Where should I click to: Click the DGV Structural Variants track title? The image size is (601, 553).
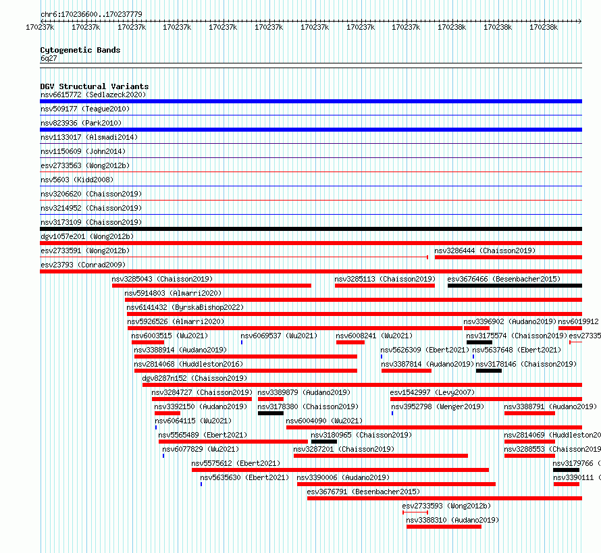coord(95,86)
